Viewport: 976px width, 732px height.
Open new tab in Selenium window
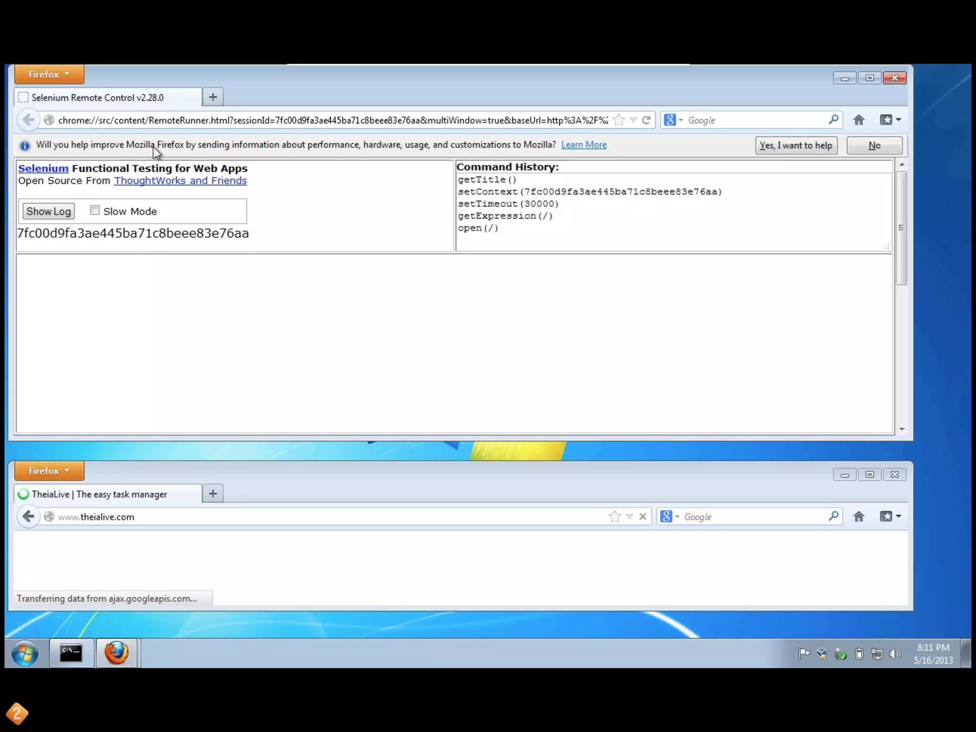[213, 97]
